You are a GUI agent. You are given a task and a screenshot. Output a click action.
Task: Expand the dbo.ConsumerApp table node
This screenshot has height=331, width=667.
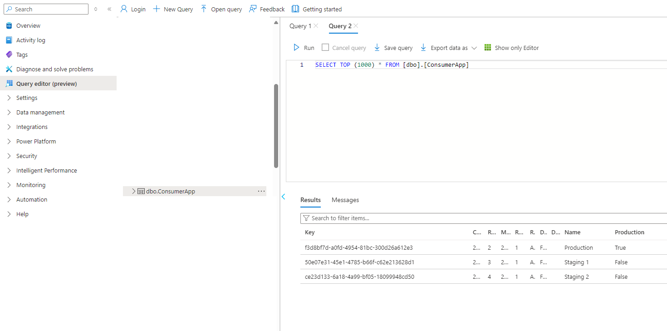134,191
